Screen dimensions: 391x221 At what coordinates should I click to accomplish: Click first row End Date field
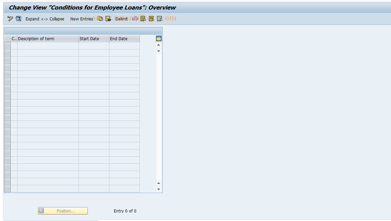[x=124, y=46]
